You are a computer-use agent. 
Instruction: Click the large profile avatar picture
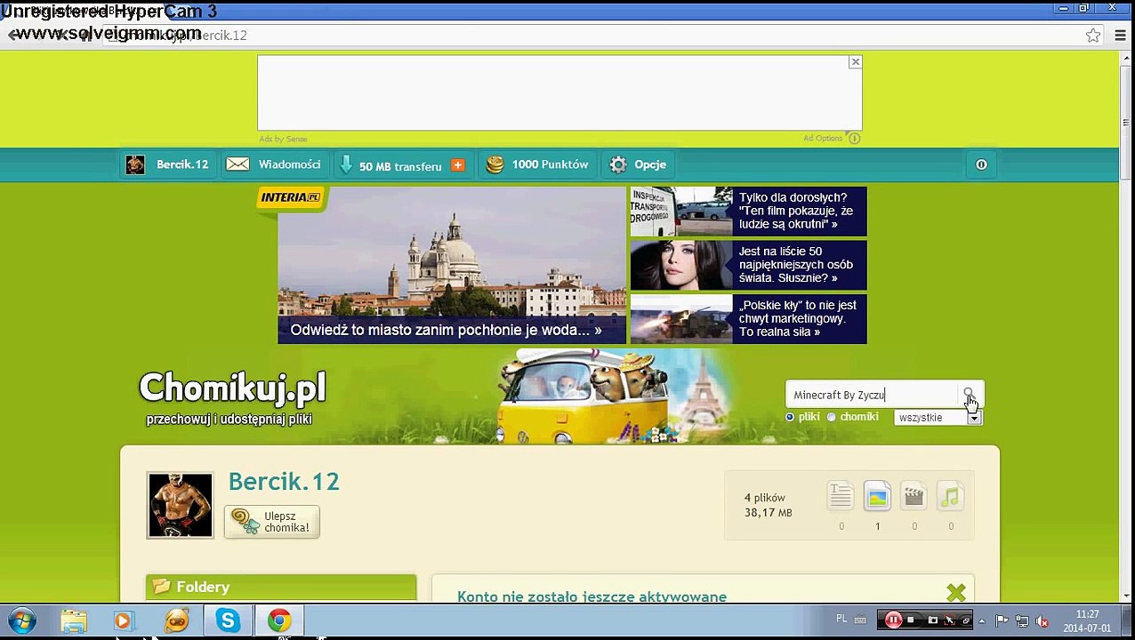point(180,505)
